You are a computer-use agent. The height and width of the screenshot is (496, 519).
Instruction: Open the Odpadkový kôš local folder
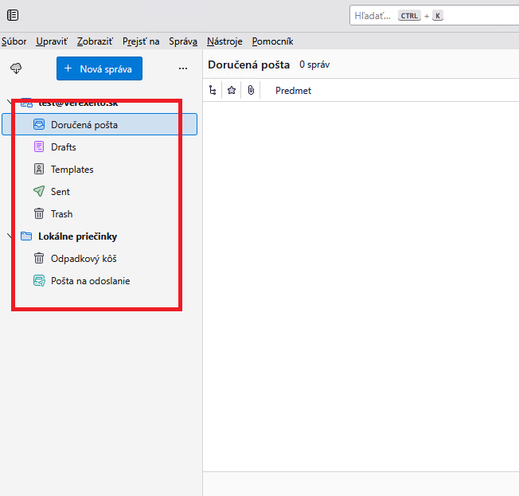coord(84,259)
